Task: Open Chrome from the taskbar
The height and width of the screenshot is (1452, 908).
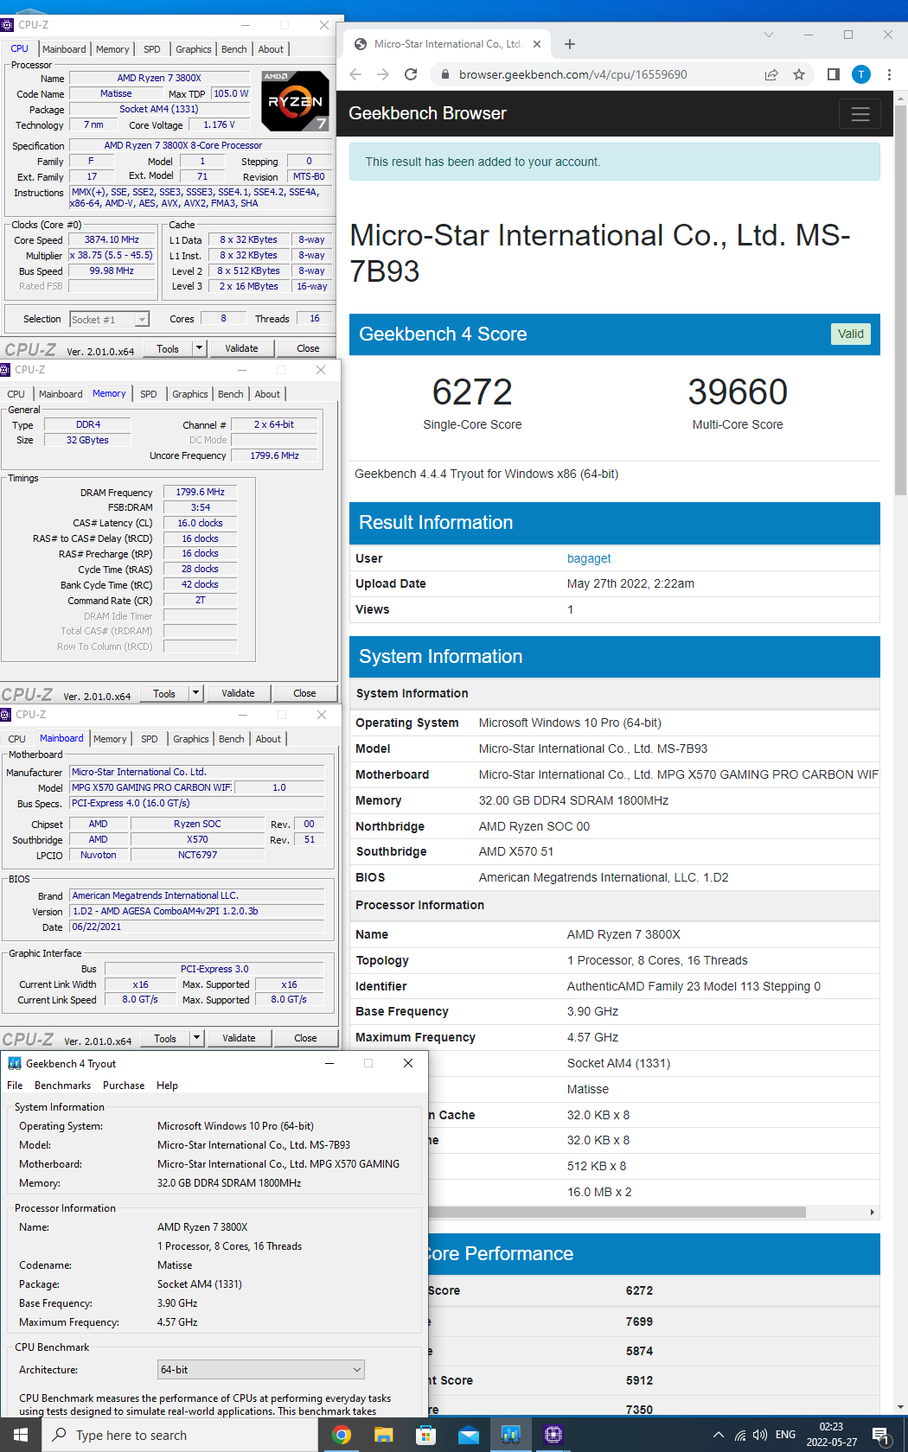Action: point(342,1435)
